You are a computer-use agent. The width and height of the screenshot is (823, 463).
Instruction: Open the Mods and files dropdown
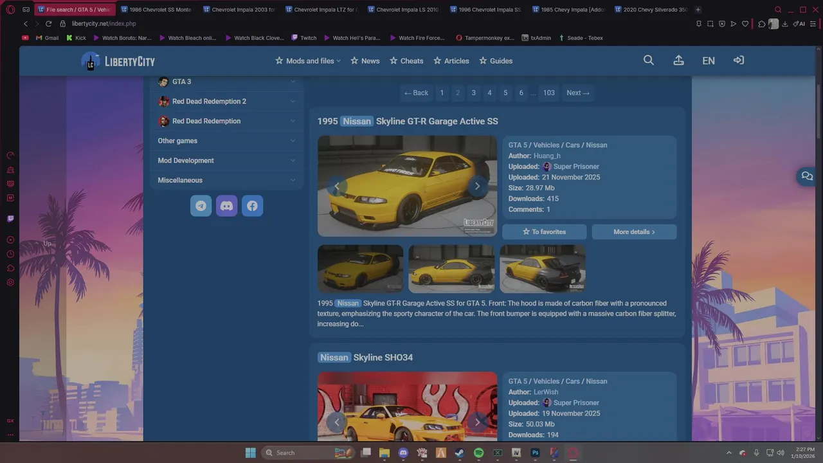click(x=308, y=61)
